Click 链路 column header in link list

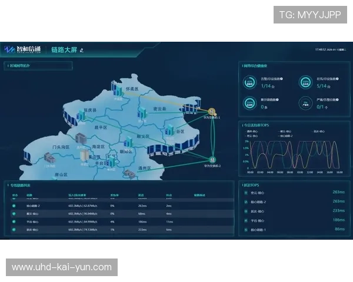click(29, 195)
